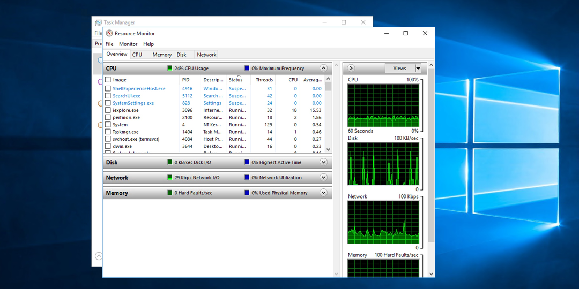Click the Disk section header bar label
Viewport: 579px width, 289px height.
[x=112, y=162]
